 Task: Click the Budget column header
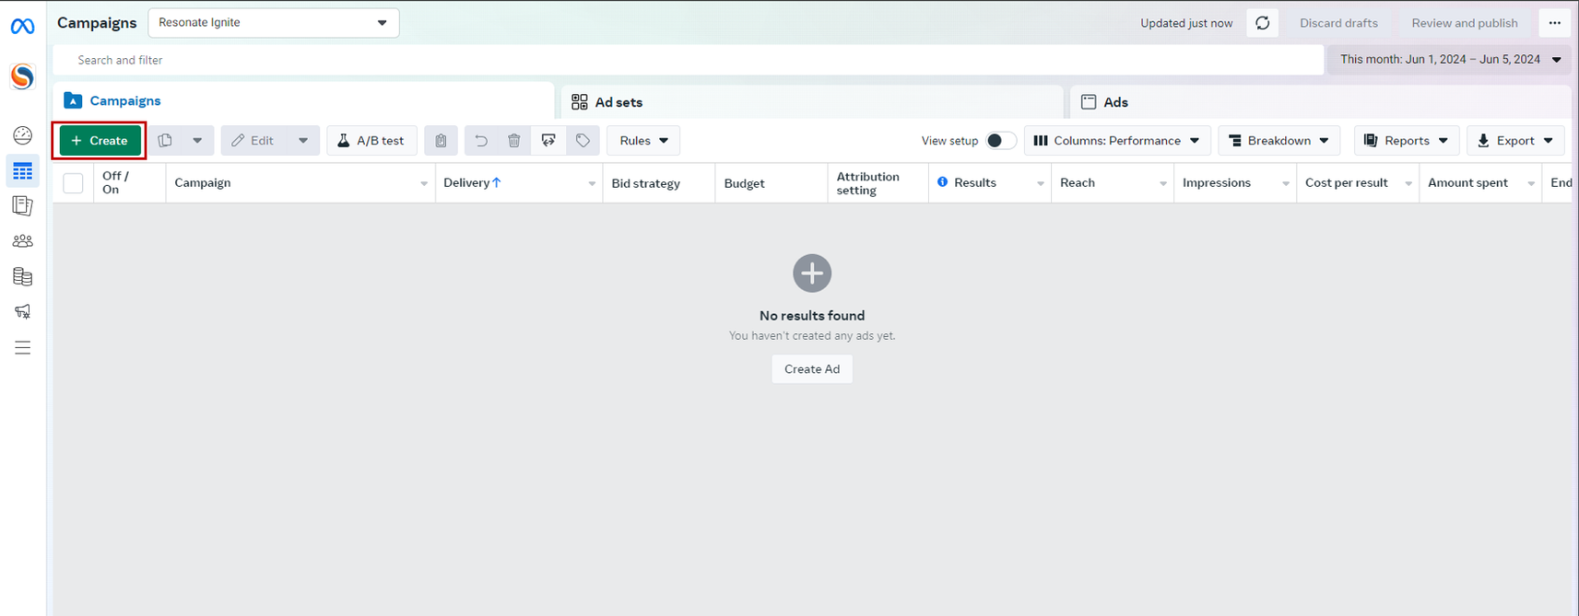pos(771,183)
